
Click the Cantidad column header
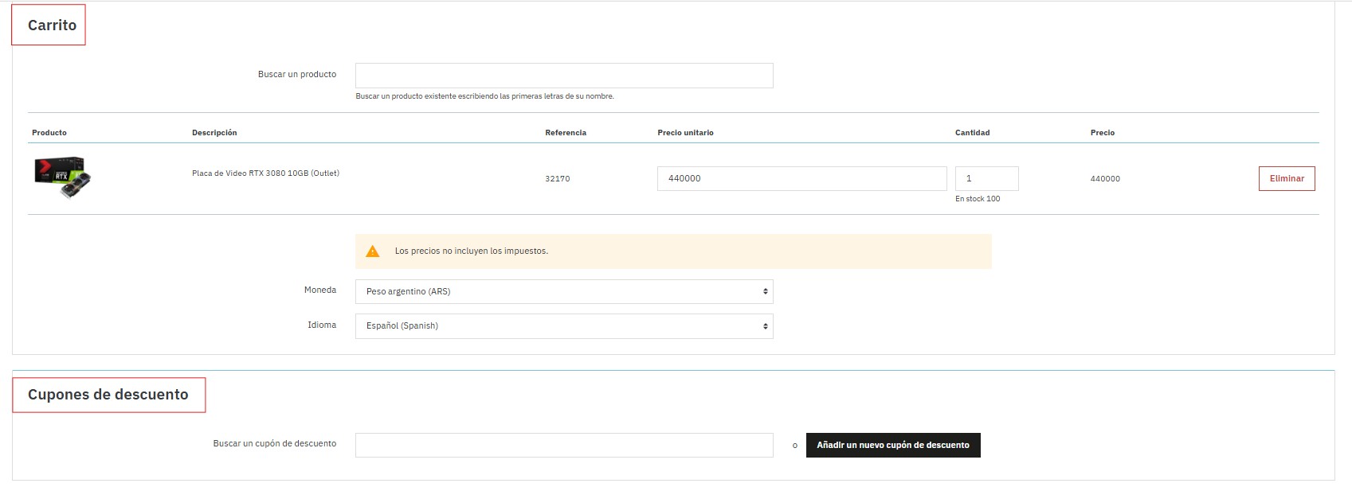click(x=972, y=133)
